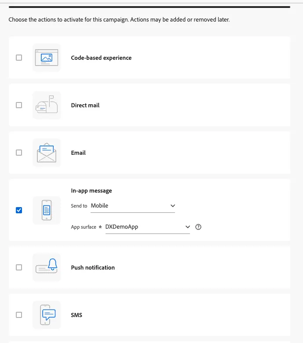Screen dimensions: 303x343
Task: Expand the App surface DXDemoApp dropdown
Action: point(148,227)
